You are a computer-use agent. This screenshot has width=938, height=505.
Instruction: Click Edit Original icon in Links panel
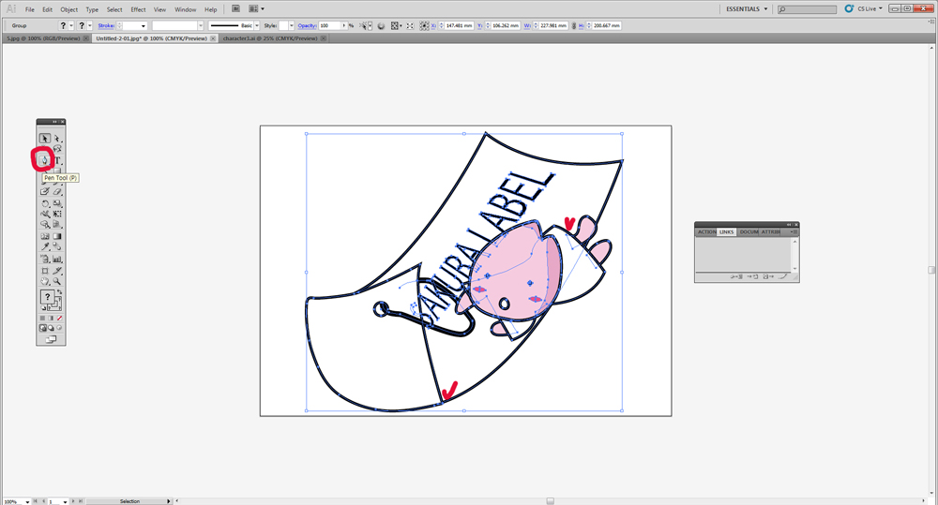point(783,276)
